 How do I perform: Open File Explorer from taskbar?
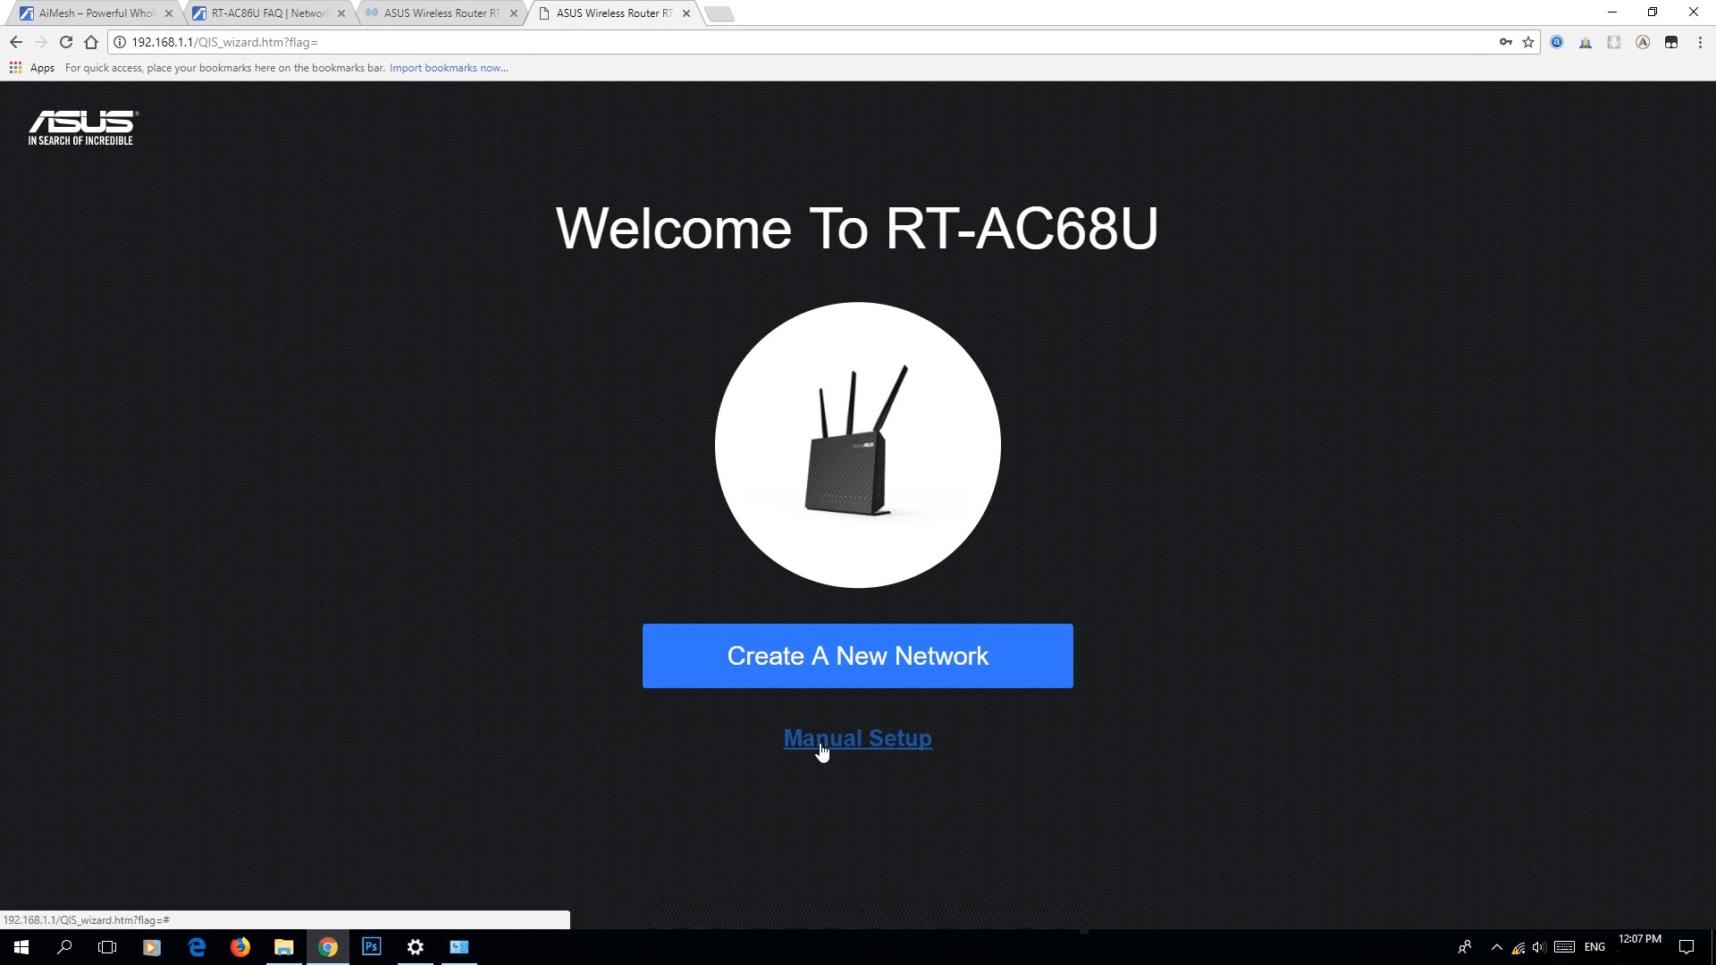tap(284, 947)
